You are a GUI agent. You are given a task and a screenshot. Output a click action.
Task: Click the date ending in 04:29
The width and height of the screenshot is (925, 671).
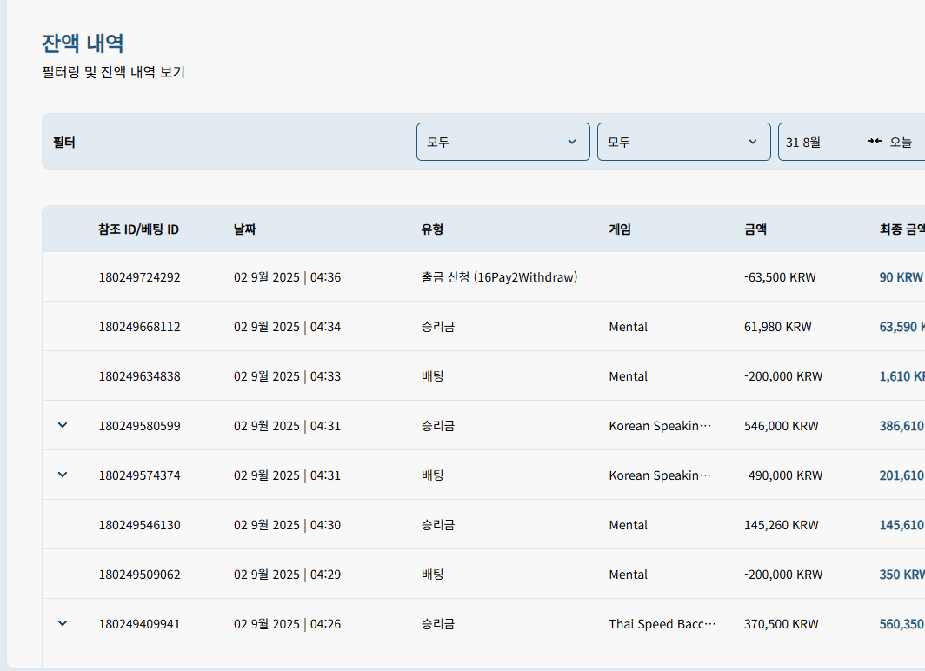tap(287, 575)
